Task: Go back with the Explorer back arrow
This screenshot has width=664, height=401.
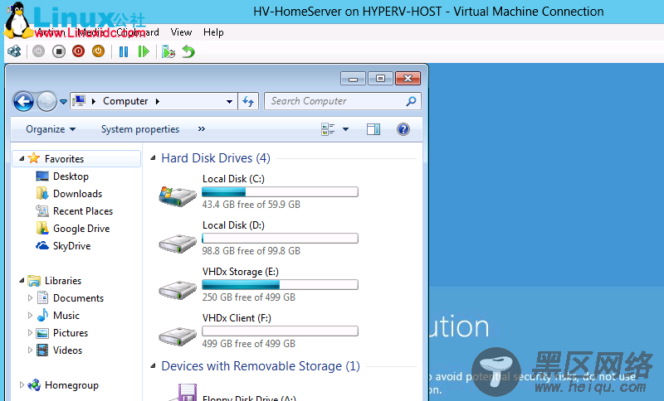Action: point(23,101)
